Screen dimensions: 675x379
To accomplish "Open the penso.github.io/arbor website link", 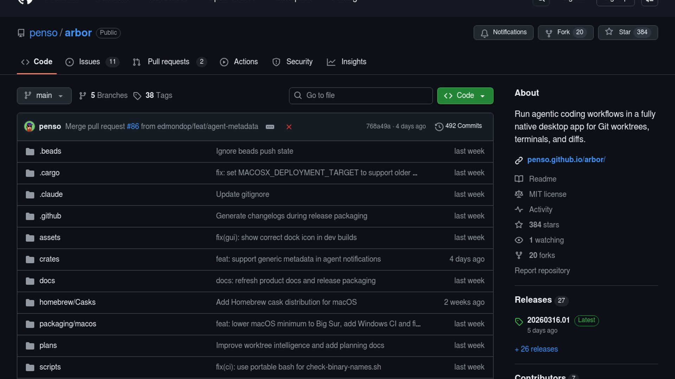I will pos(566,160).
